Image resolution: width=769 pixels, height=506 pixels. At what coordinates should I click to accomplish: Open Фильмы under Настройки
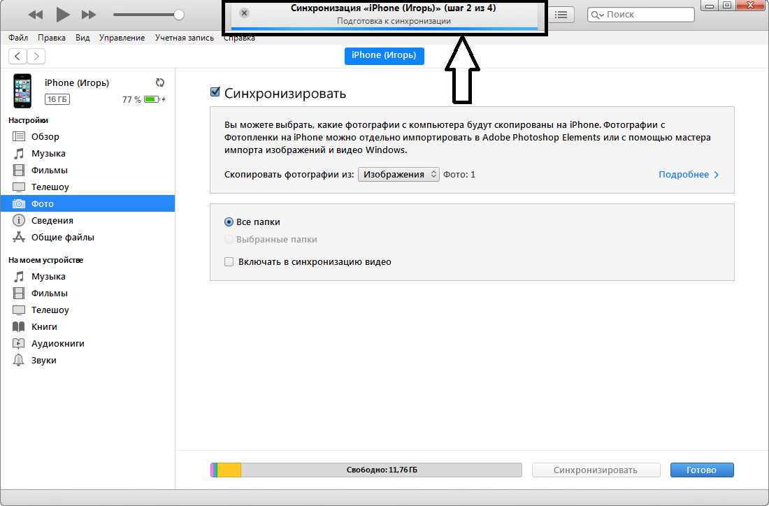[x=88, y=170]
